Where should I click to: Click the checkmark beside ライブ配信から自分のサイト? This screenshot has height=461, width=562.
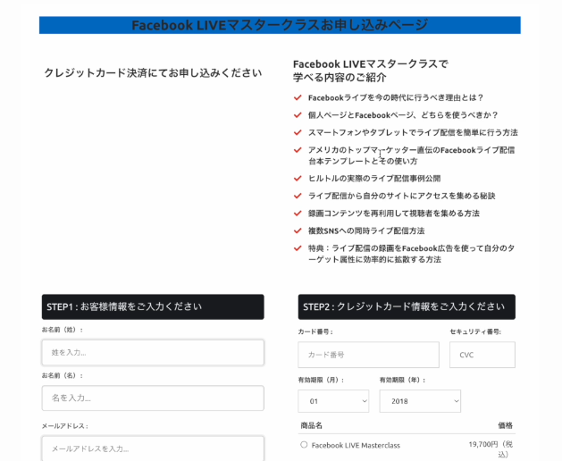(298, 196)
